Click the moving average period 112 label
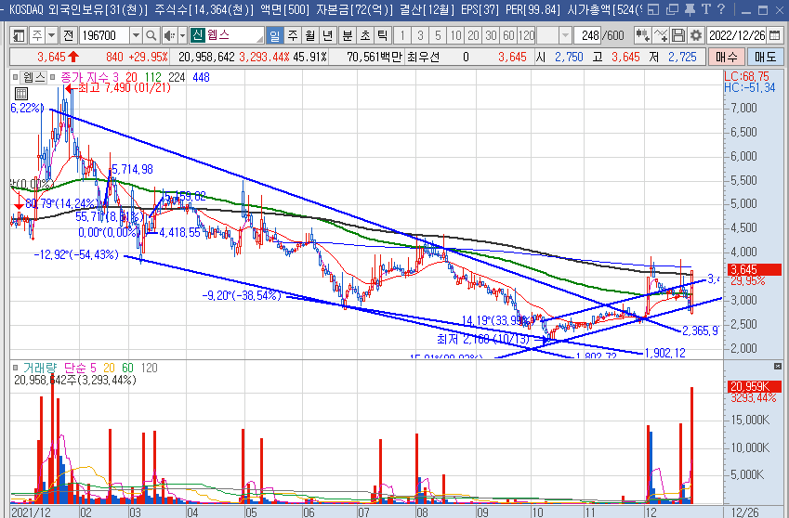Viewport: 789px width, 518px height. point(153,77)
